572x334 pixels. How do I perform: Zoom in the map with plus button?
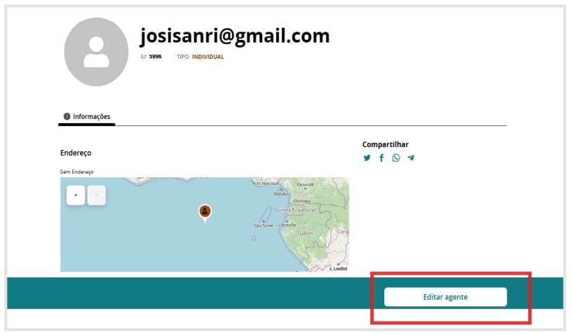(76, 195)
